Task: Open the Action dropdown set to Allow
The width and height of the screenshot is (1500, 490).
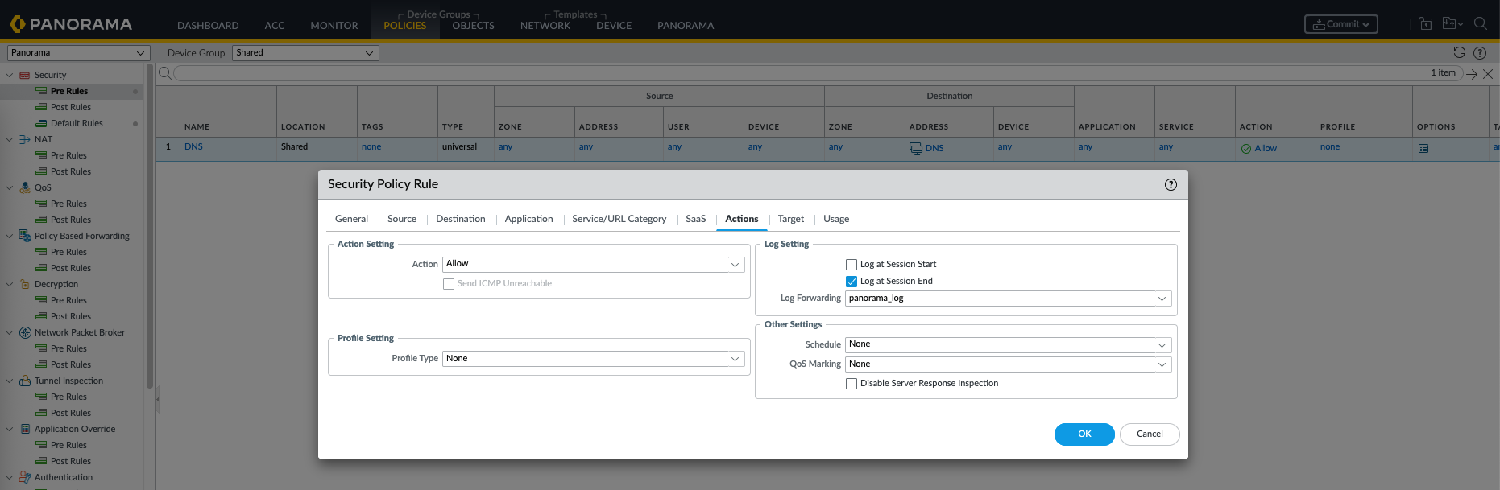Action: [x=593, y=264]
